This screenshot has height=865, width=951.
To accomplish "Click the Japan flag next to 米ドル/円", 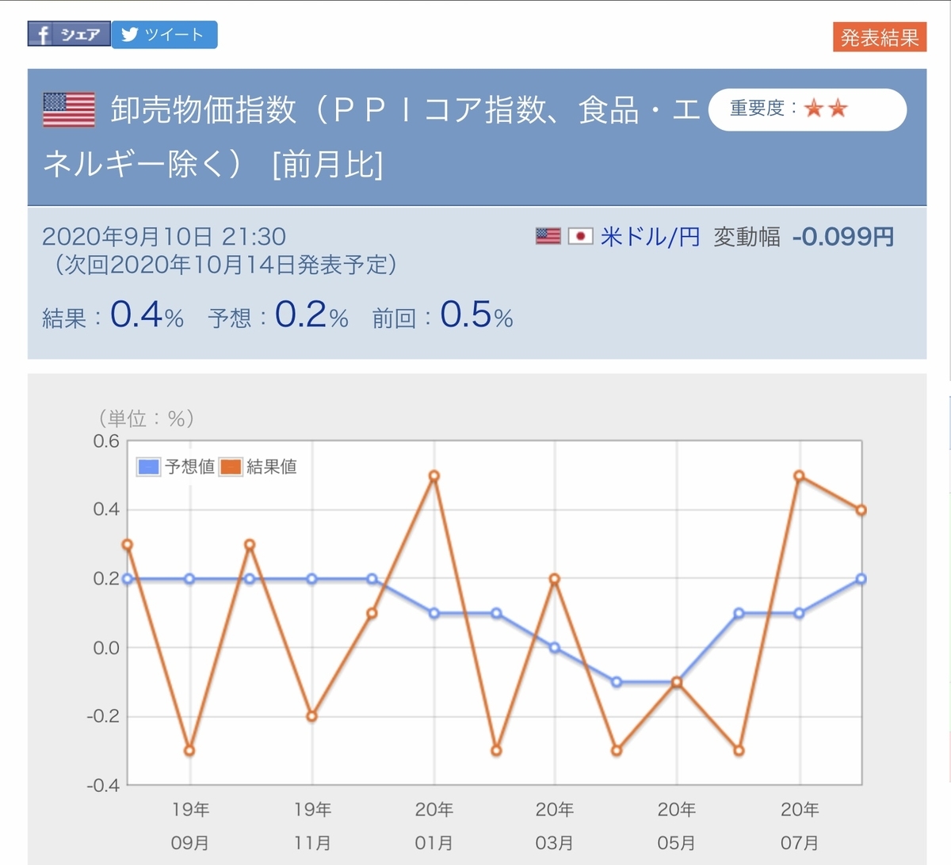I will click(581, 236).
